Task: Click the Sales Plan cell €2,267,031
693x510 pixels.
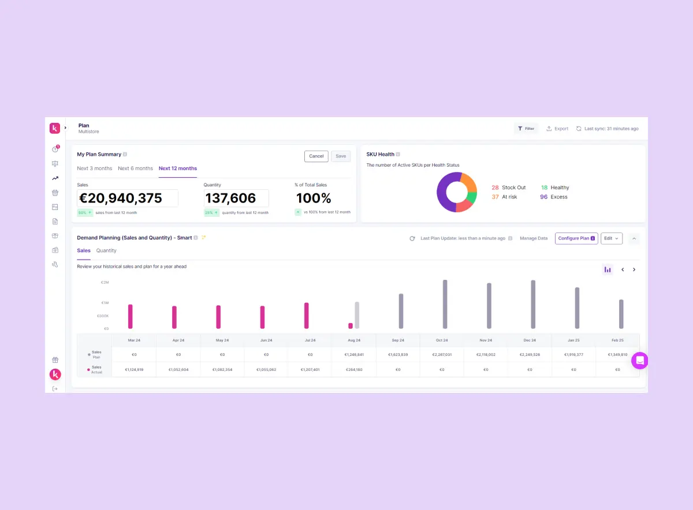Action: click(442, 354)
